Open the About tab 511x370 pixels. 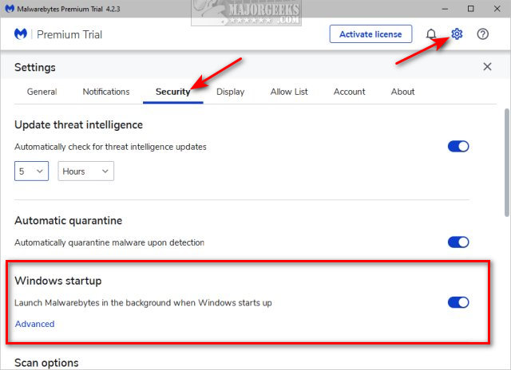402,92
